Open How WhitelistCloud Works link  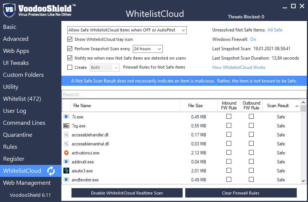(x=239, y=67)
